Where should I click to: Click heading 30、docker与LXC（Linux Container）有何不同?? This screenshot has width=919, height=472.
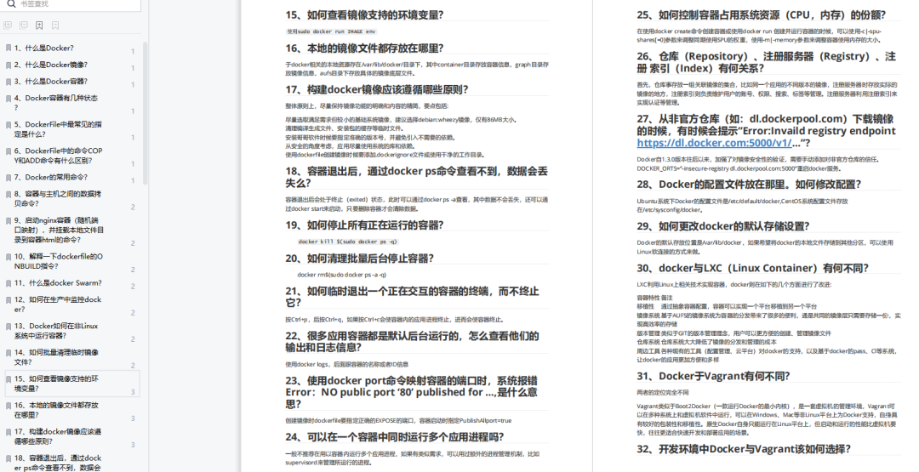coord(753,268)
